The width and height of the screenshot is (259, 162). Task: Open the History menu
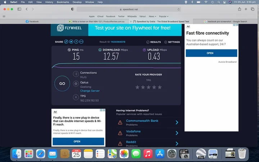(x=49, y=2)
